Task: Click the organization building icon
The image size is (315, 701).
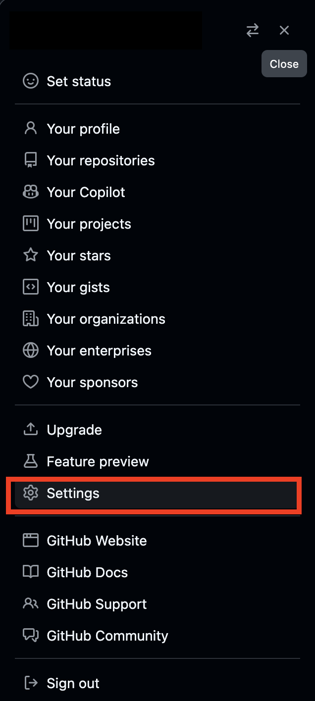Action: [31, 318]
